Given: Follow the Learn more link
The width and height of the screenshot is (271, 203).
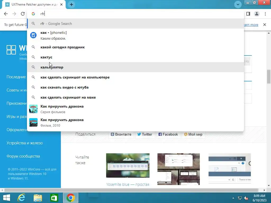Looking at the screenshot, I should pos(251,25).
